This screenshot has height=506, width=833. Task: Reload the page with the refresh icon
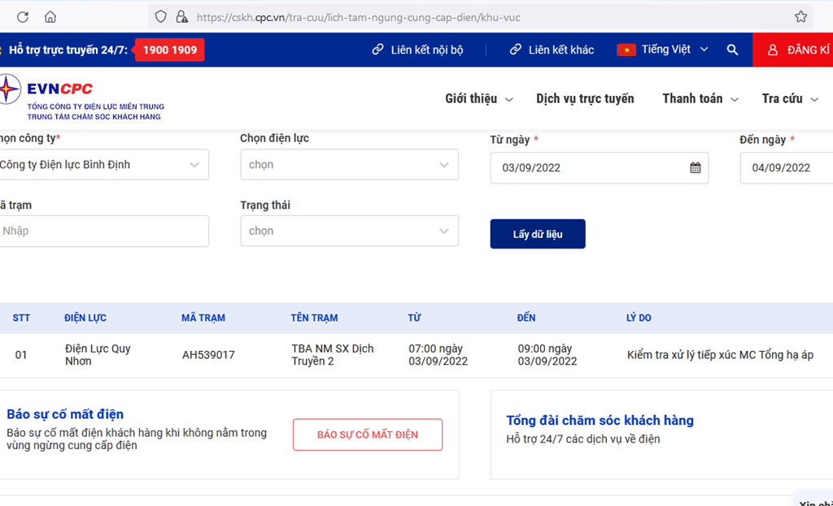[22, 17]
